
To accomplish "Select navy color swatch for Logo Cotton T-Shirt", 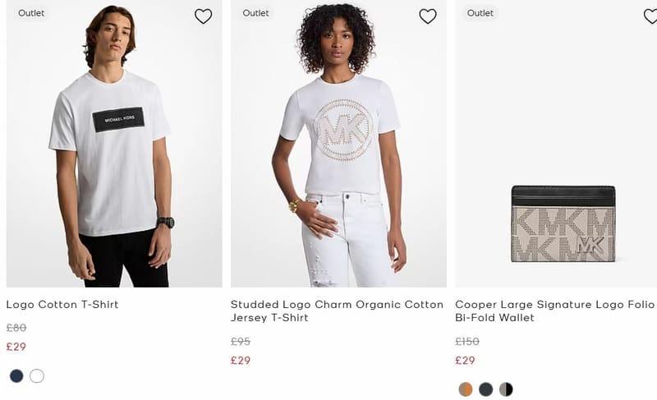I will tap(16, 375).
